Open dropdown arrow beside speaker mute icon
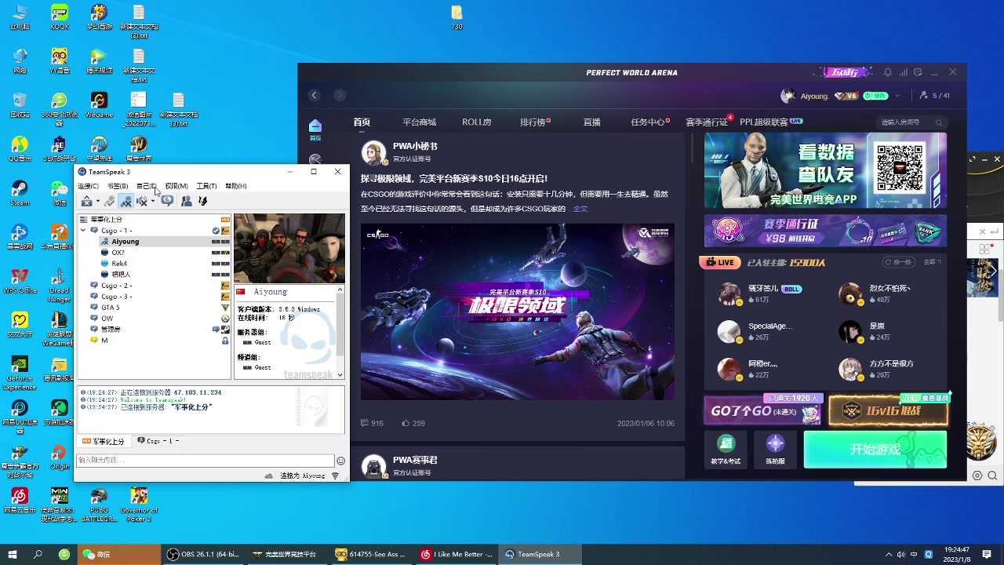 click(x=153, y=201)
